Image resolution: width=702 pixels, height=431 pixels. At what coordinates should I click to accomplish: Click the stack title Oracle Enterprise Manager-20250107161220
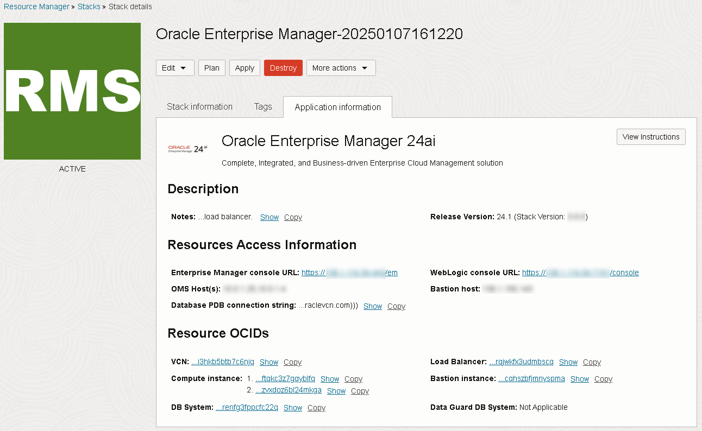point(309,34)
